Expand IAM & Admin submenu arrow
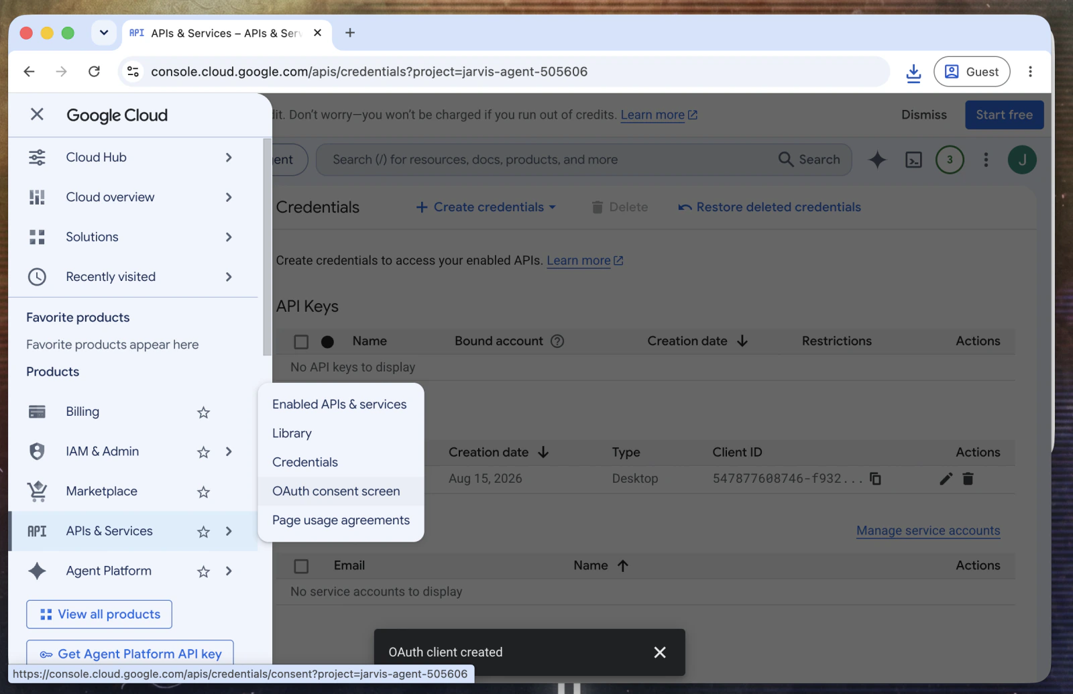The width and height of the screenshot is (1073, 694). coord(229,451)
